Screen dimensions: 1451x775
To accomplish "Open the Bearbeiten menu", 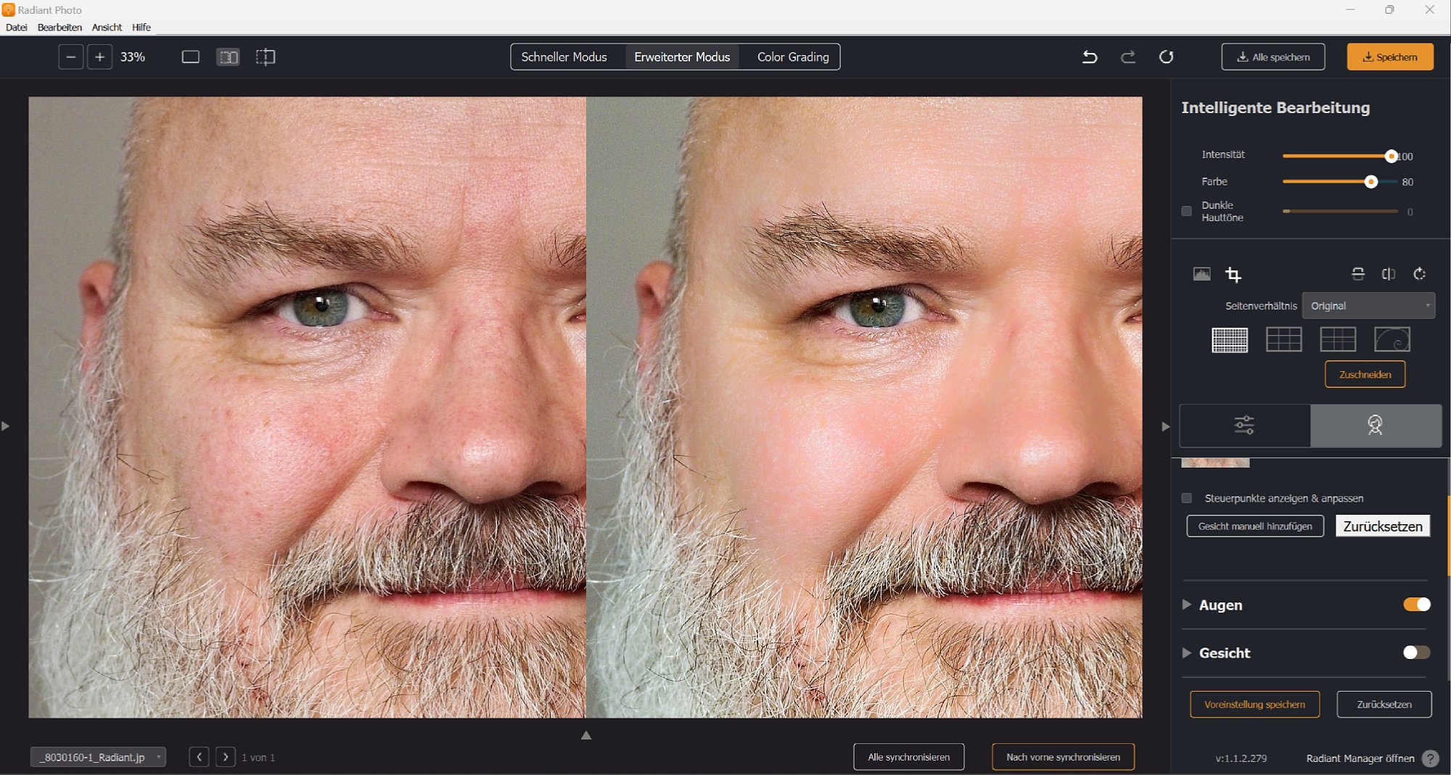I will (x=59, y=27).
